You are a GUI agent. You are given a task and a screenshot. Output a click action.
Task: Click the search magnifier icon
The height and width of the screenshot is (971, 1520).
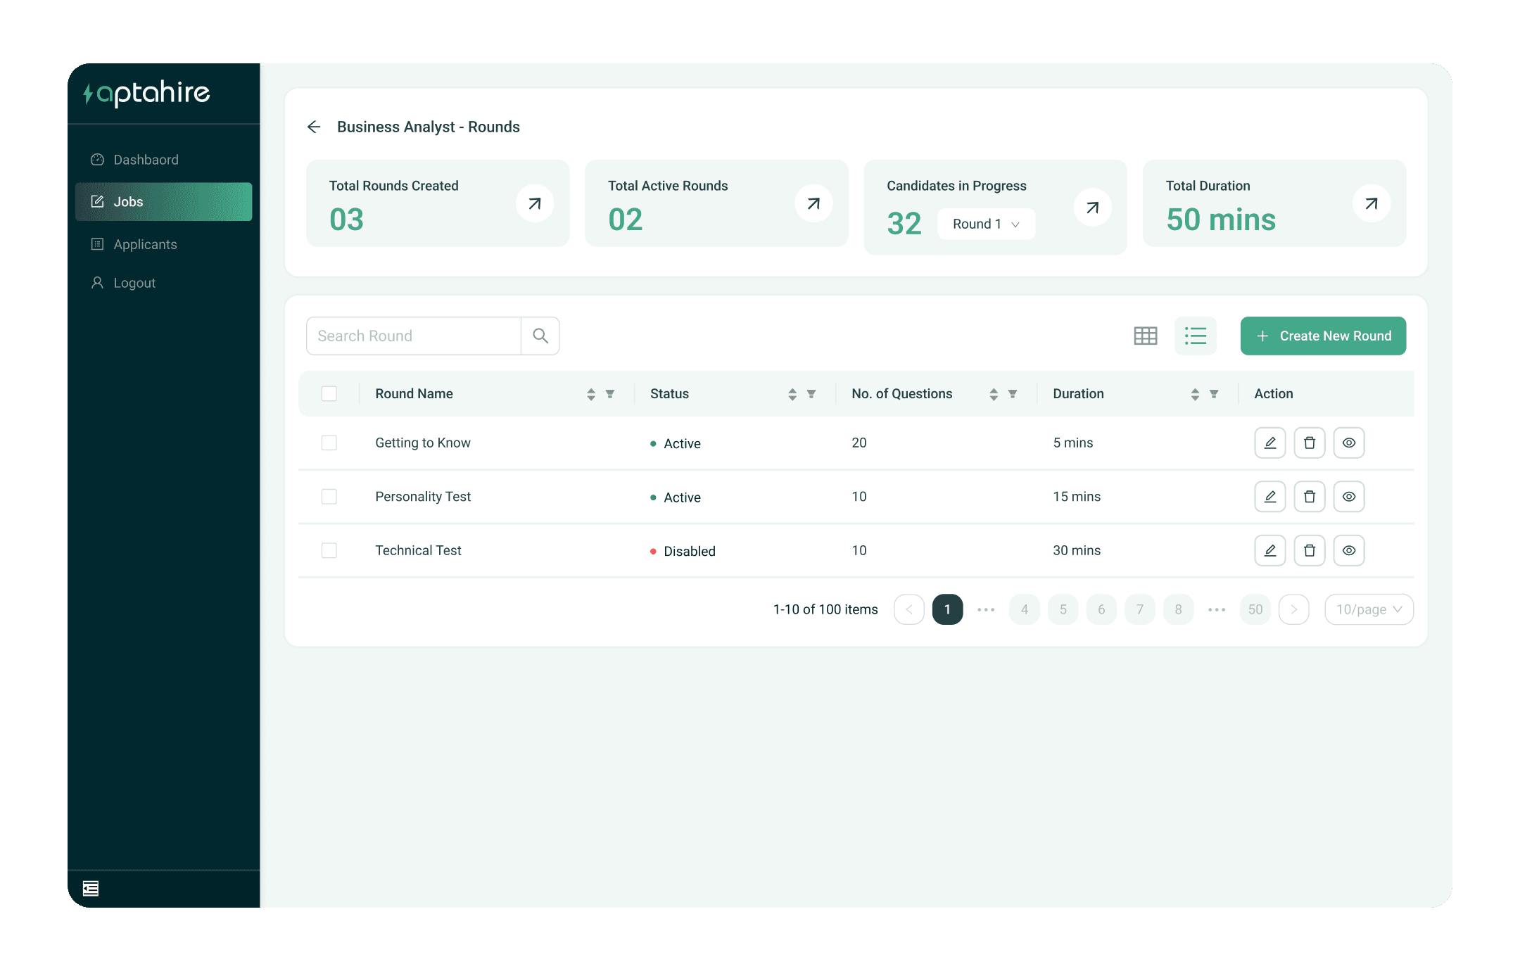pyautogui.click(x=540, y=336)
